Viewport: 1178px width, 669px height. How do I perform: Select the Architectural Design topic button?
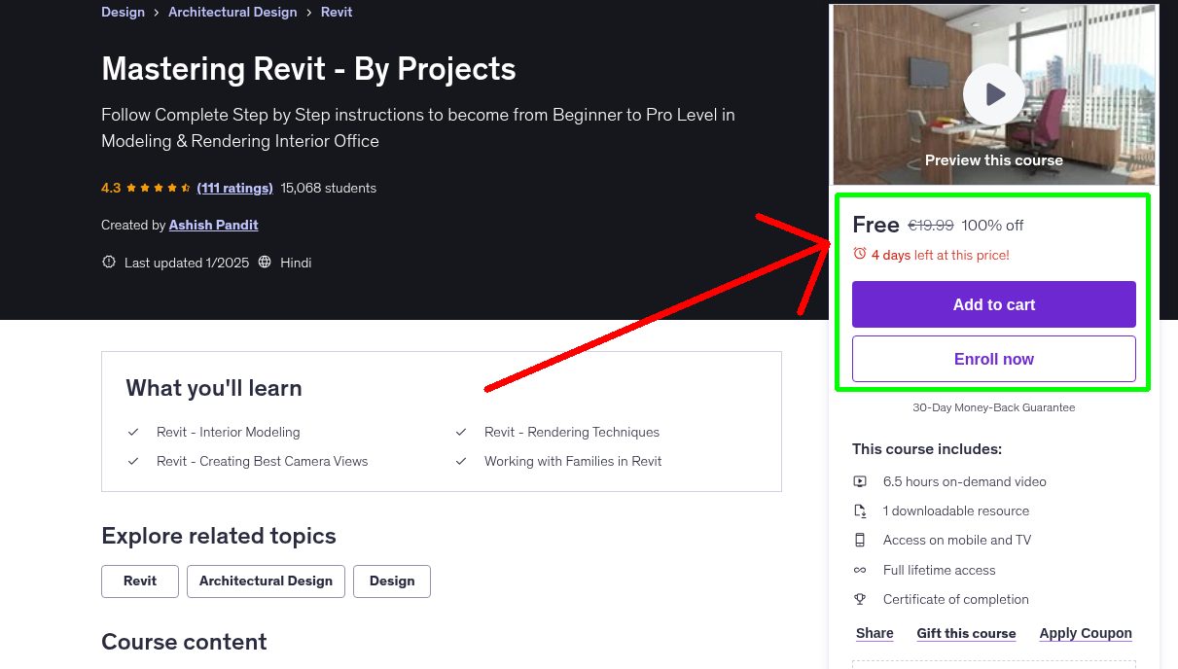point(265,581)
